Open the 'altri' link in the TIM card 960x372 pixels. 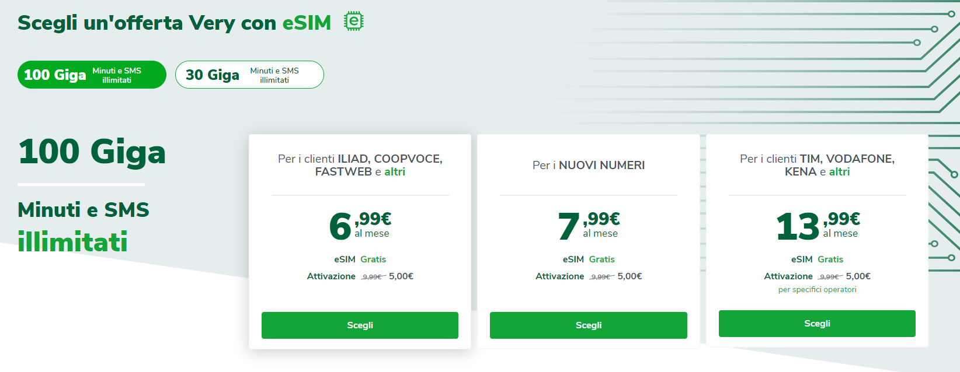[839, 171]
